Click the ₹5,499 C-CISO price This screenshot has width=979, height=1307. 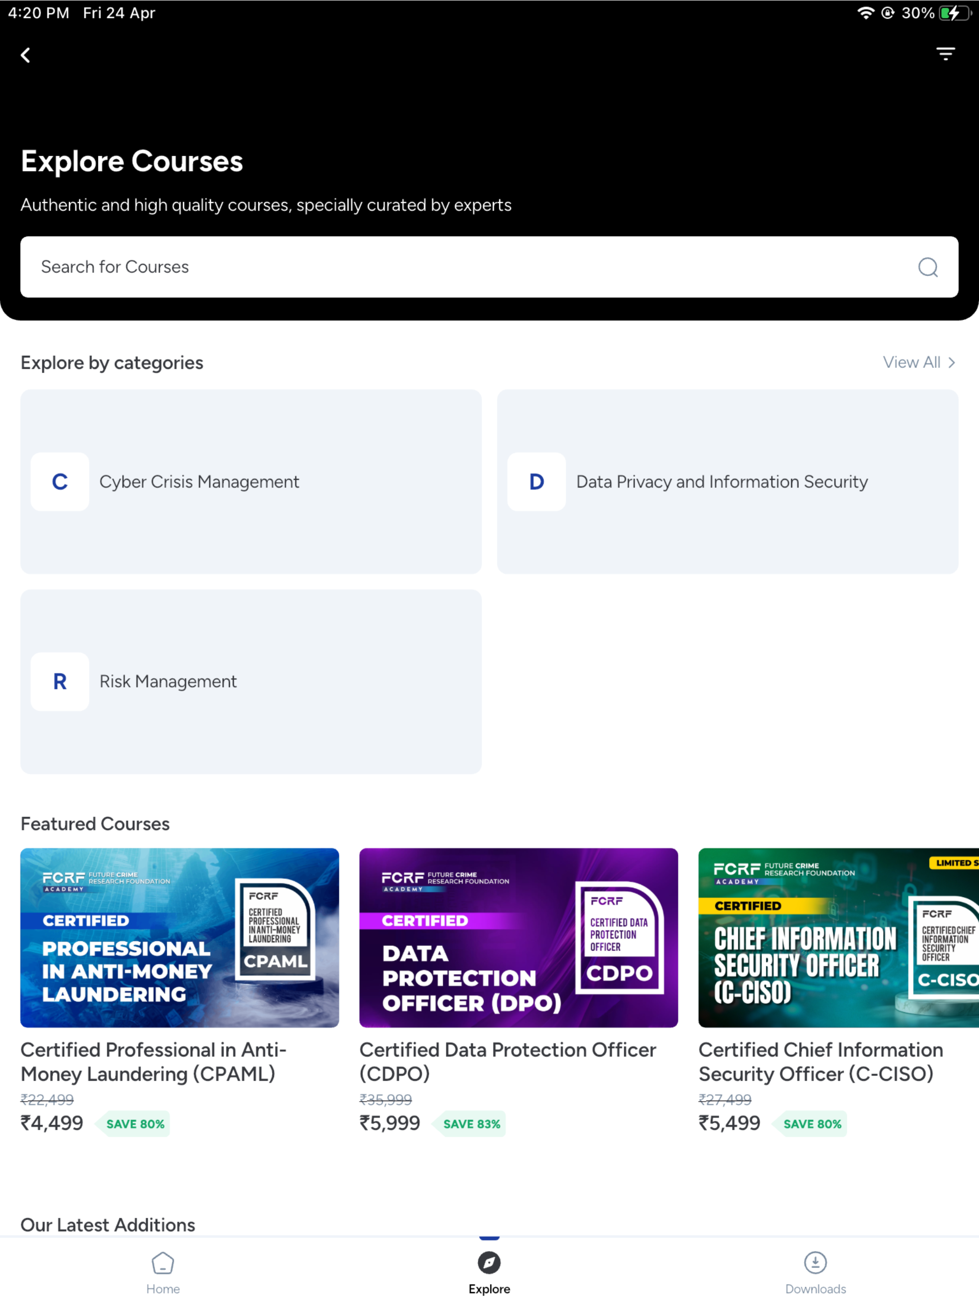pos(729,1123)
